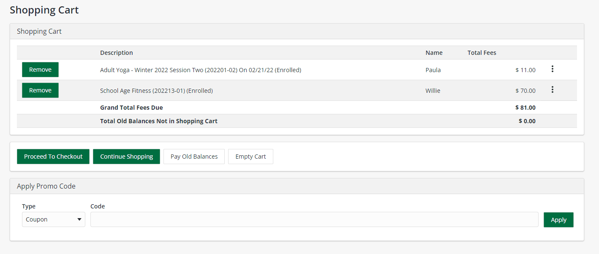Empty the shopping cart
The height and width of the screenshot is (254, 599).
[250, 157]
